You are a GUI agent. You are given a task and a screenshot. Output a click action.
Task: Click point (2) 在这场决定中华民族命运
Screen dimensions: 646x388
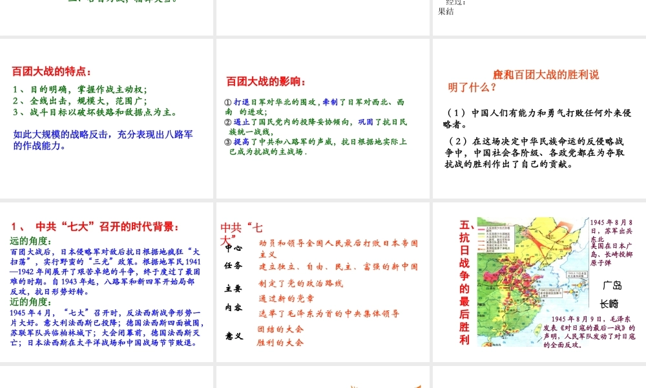click(534, 153)
